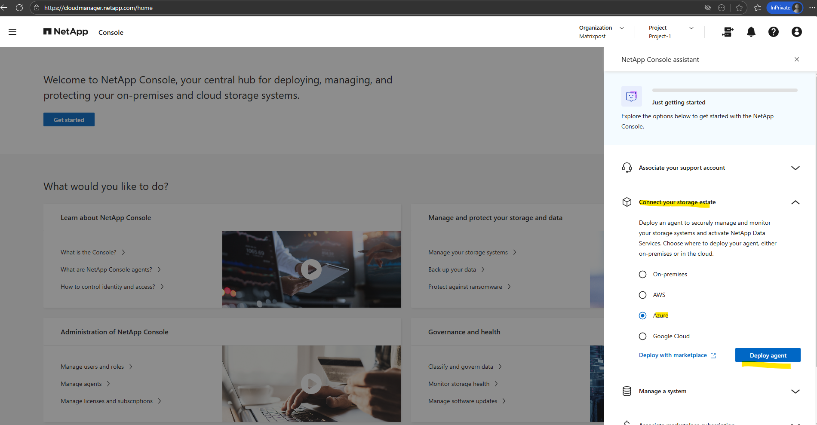
Task: Open the Deploy with marketplace link
Action: (673, 355)
